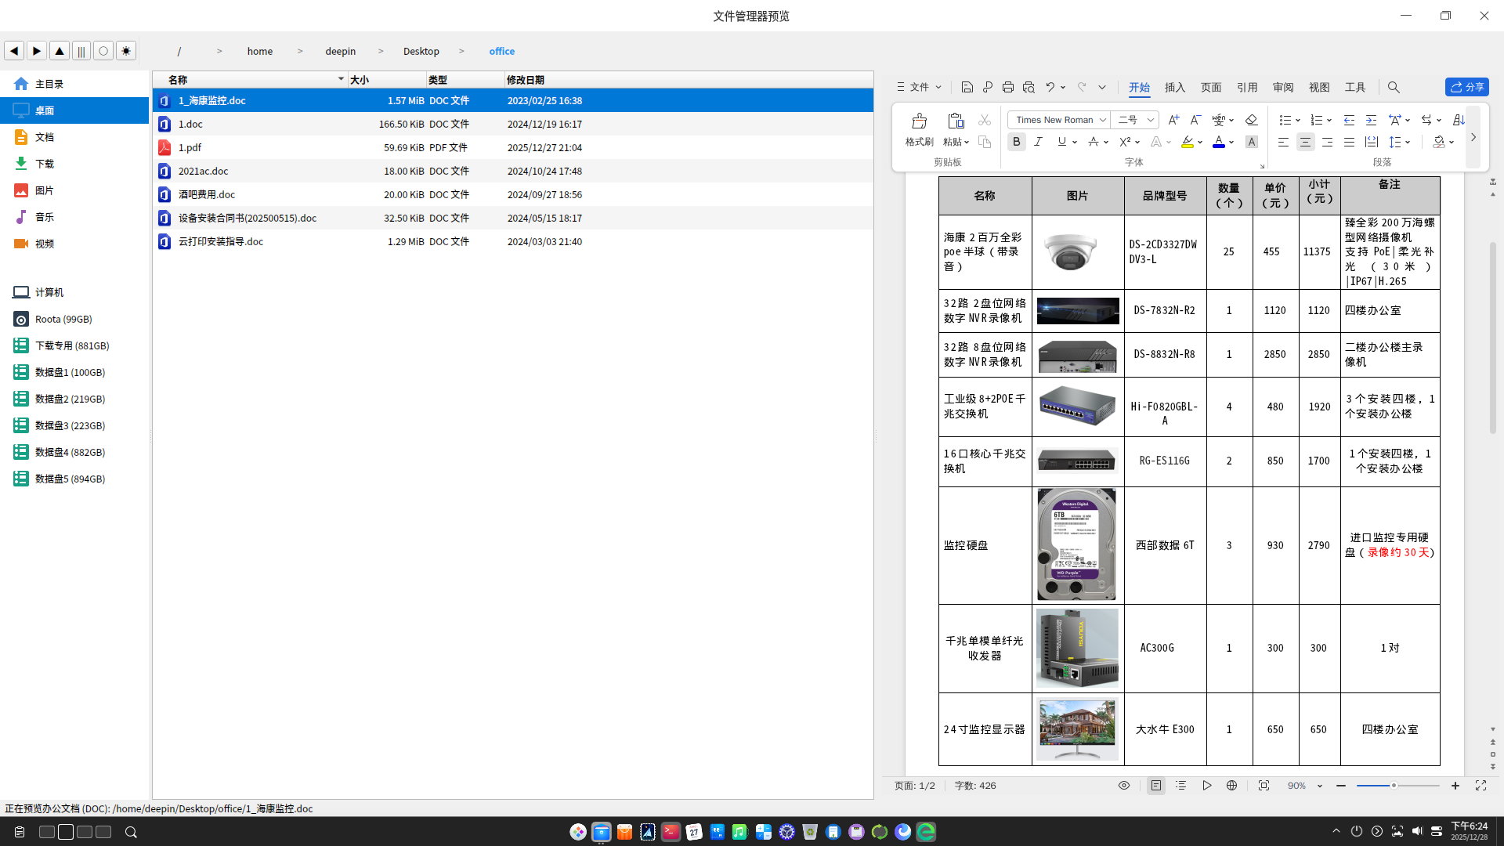The image size is (1504, 846).
Task: Switch to the 审阅 tab
Action: click(1283, 87)
